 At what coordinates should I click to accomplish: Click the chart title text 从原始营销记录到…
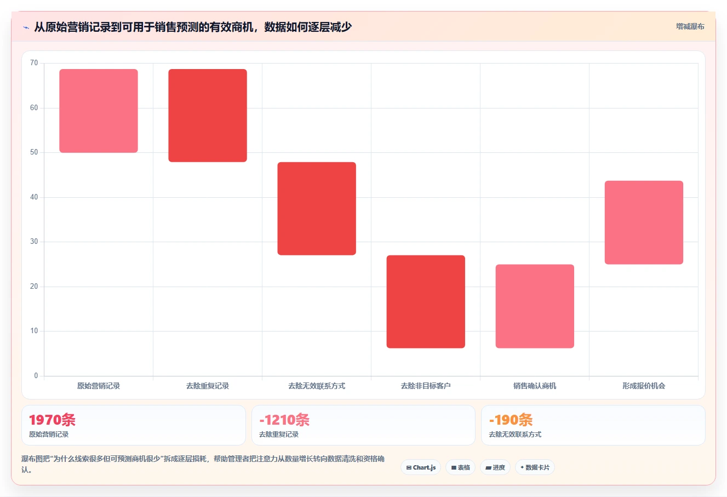(193, 27)
